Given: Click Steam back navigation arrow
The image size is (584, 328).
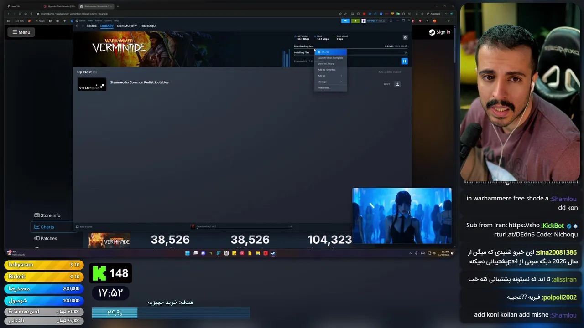Looking at the screenshot, I should pyautogui.click(x=77, y=26).
